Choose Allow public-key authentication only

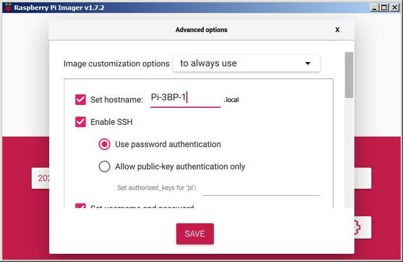click(x=105, y=166)
